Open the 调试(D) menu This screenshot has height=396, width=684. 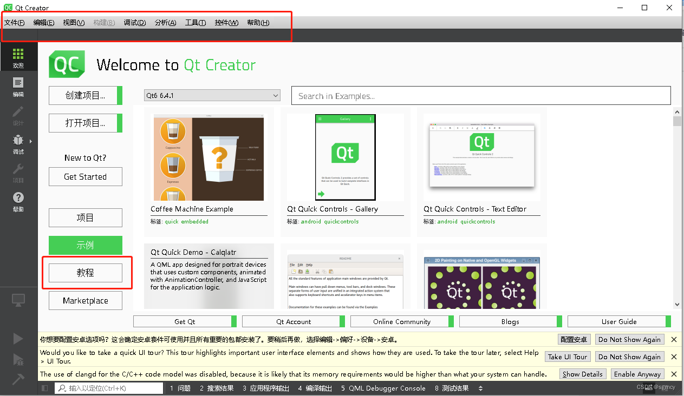[135, 23]
